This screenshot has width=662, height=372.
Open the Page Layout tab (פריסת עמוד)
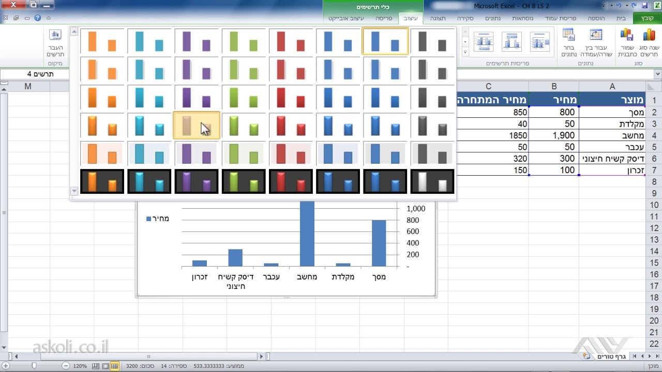(561, 18)
